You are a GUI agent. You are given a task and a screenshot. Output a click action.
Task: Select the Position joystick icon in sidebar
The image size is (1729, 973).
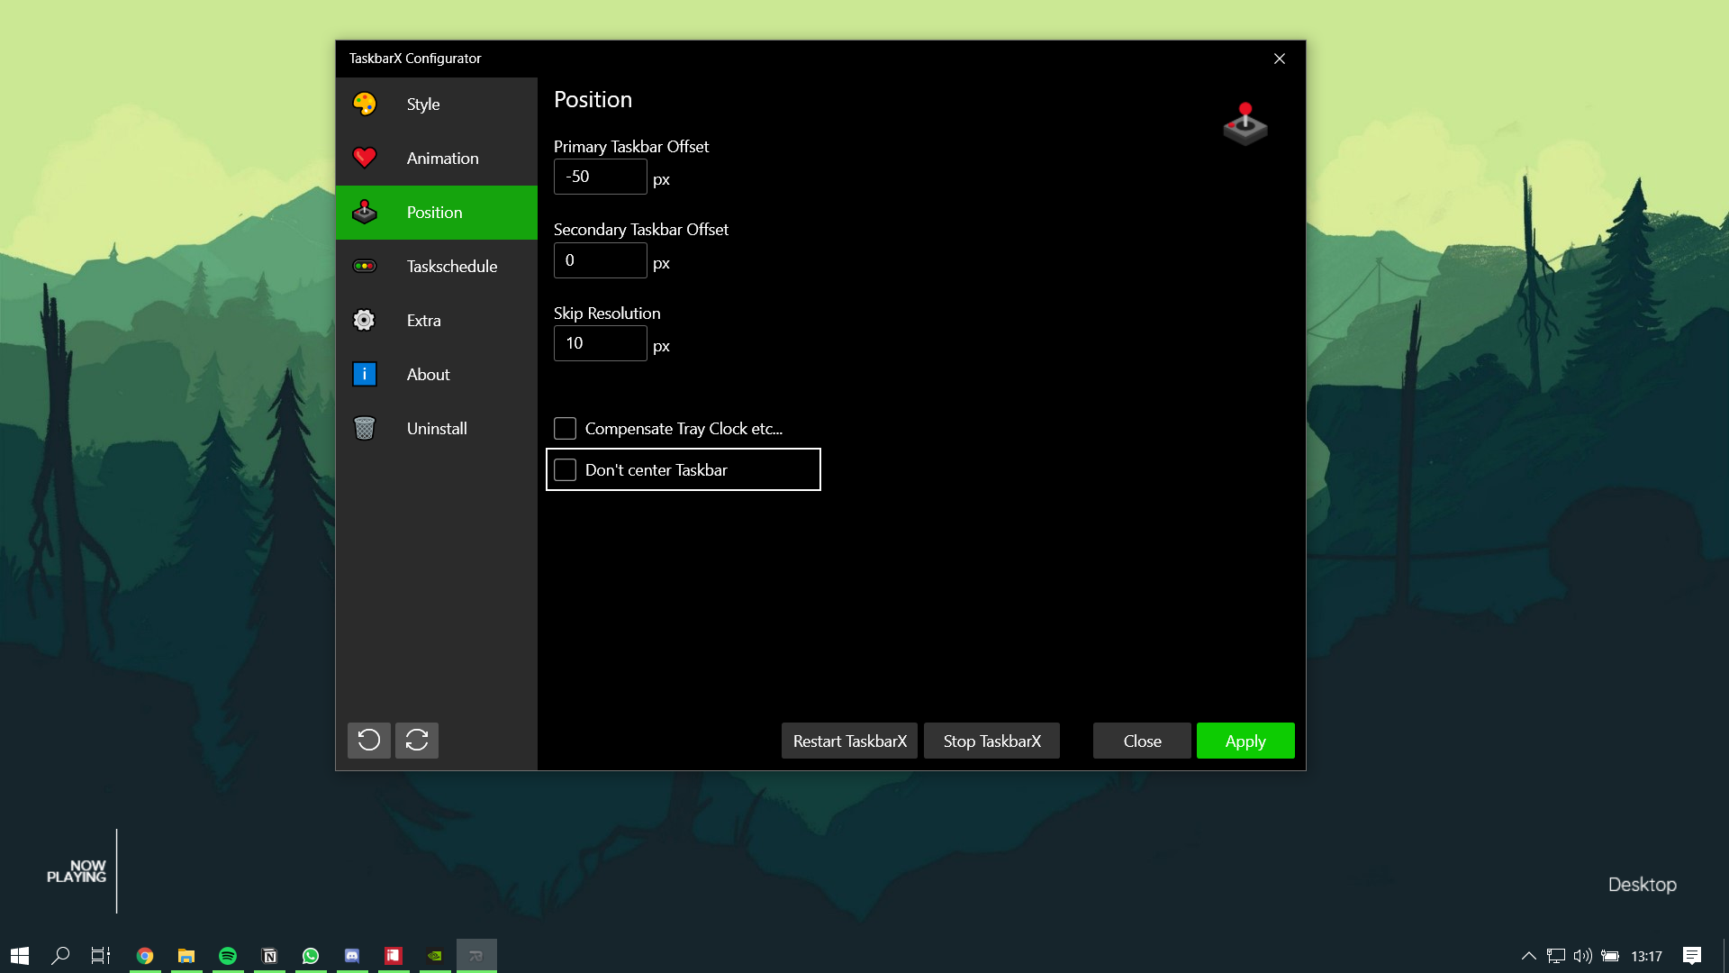364,212
